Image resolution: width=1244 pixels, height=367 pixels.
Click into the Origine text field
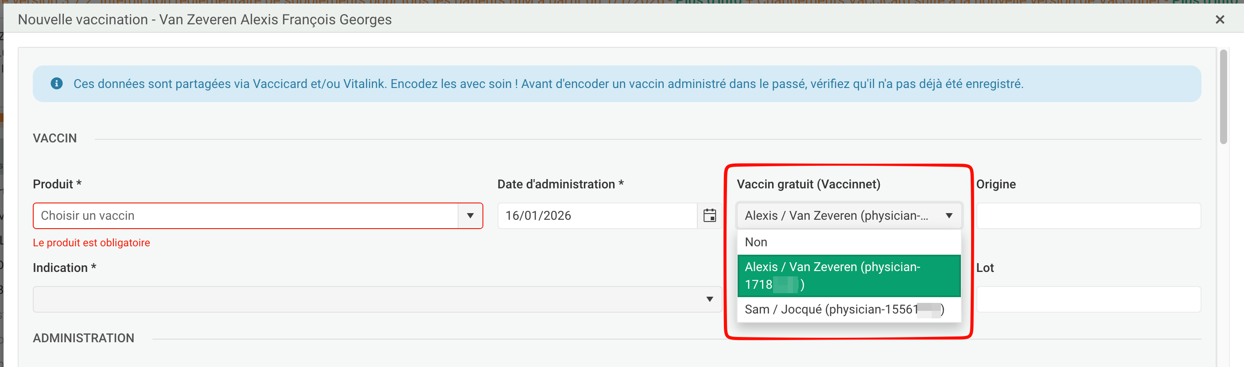click(x=1088, y=216)
